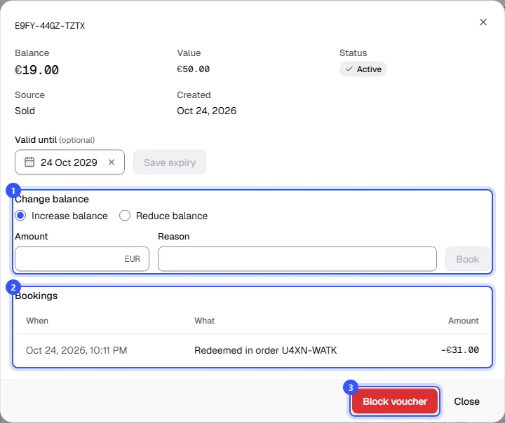Click the Amount column header in Bookings
505x423 pixels.
(x=464, y=321)
